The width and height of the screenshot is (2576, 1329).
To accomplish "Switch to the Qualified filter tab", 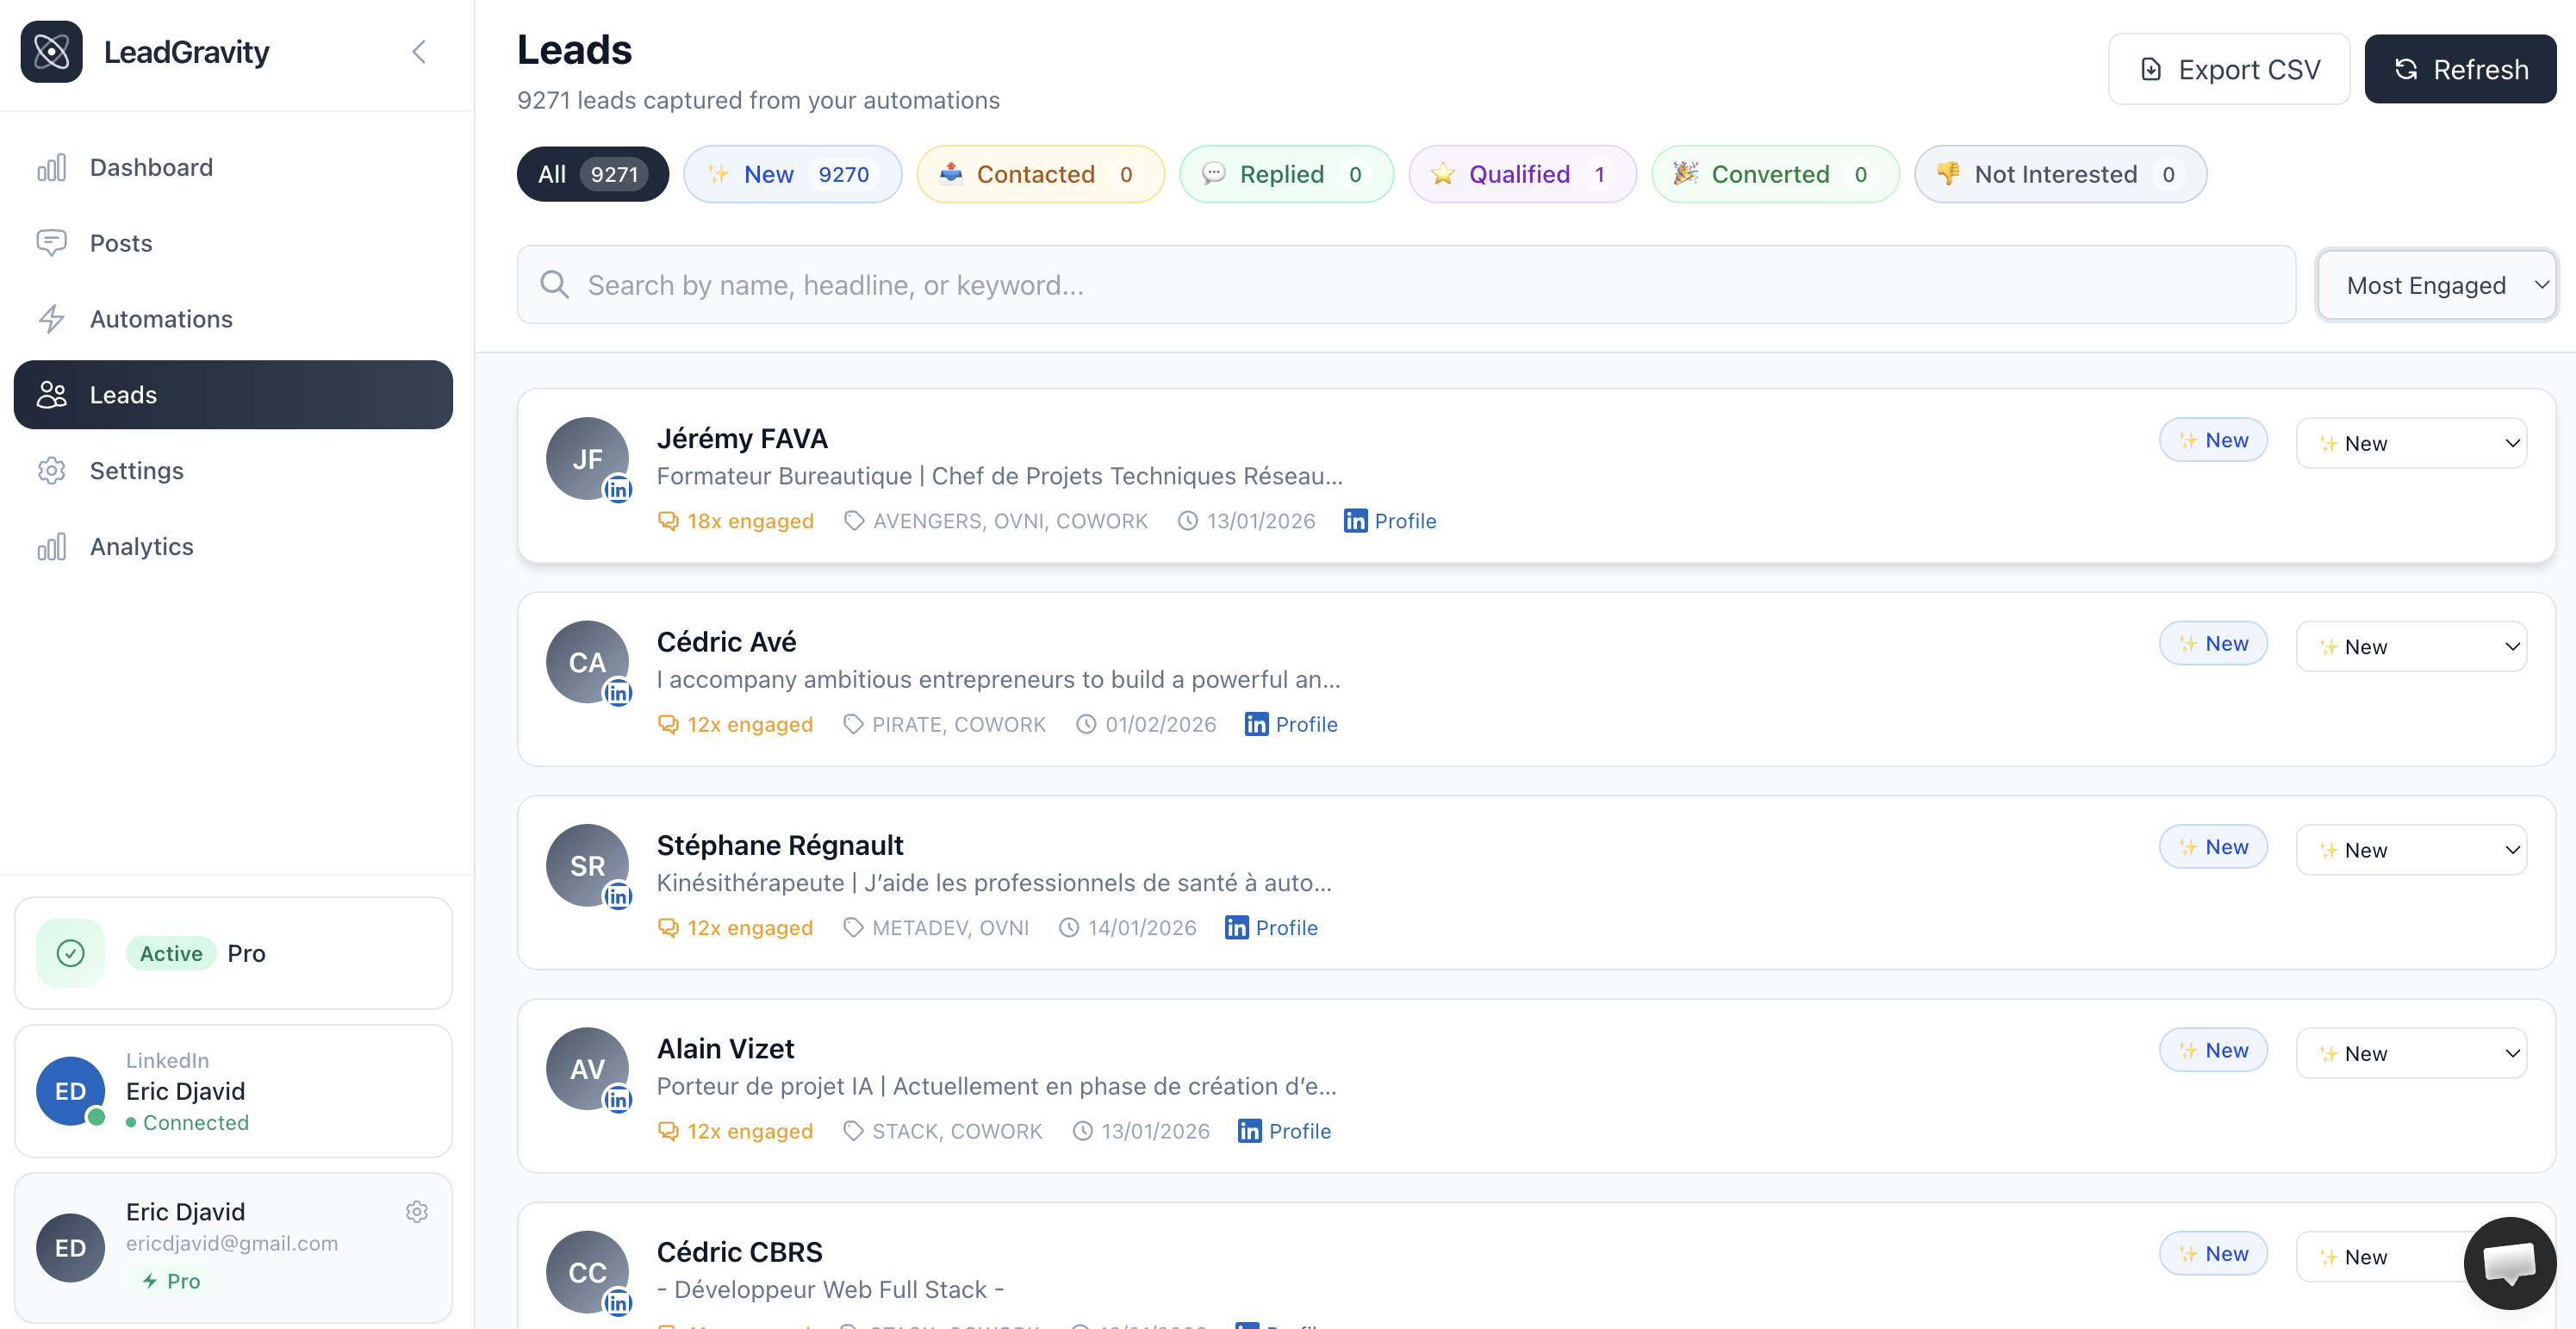I will click(x=1521, y=174).
